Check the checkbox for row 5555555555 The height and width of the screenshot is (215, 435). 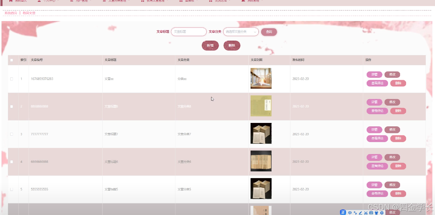pos(12,189)
